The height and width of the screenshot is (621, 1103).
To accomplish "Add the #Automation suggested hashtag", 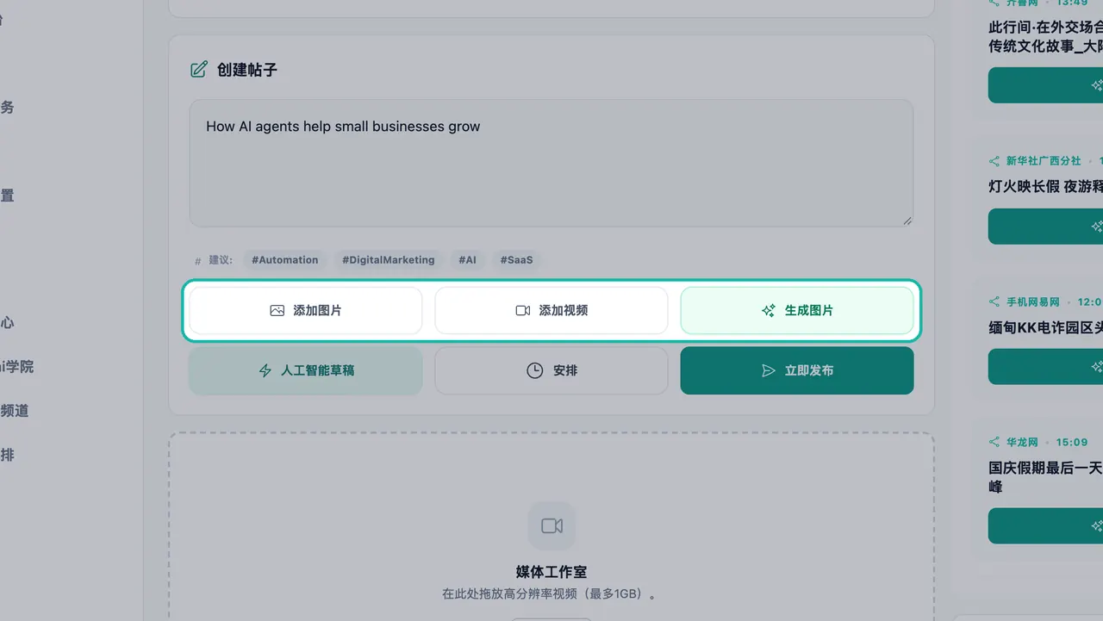I will [x=284, y=260].
